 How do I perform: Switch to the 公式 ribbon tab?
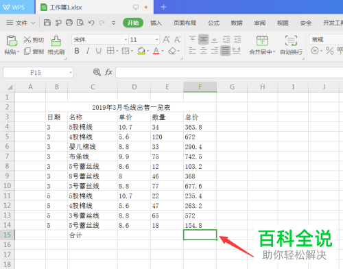(213, 23)
